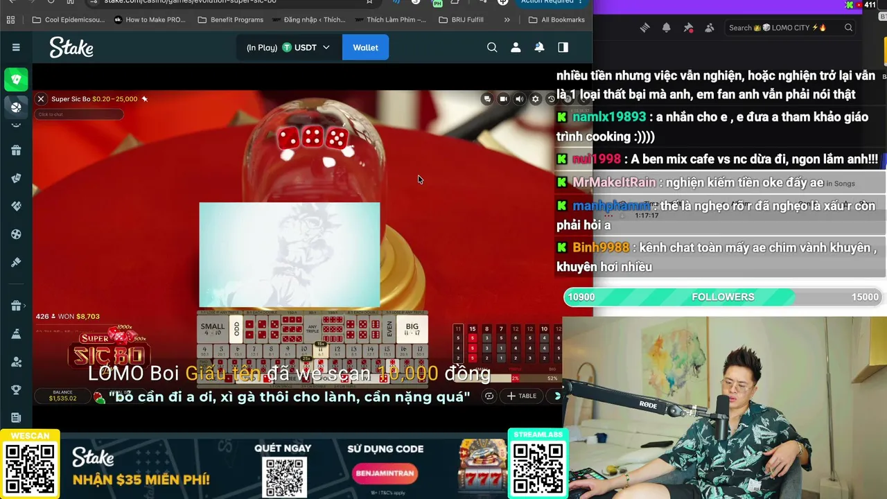Viewport: 887px width, 499px height.
Task: Open Stake site search
Action: pos(492,47)
